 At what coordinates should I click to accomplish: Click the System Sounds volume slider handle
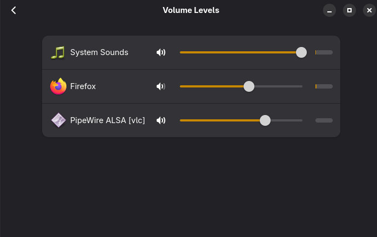pos(301,52)
